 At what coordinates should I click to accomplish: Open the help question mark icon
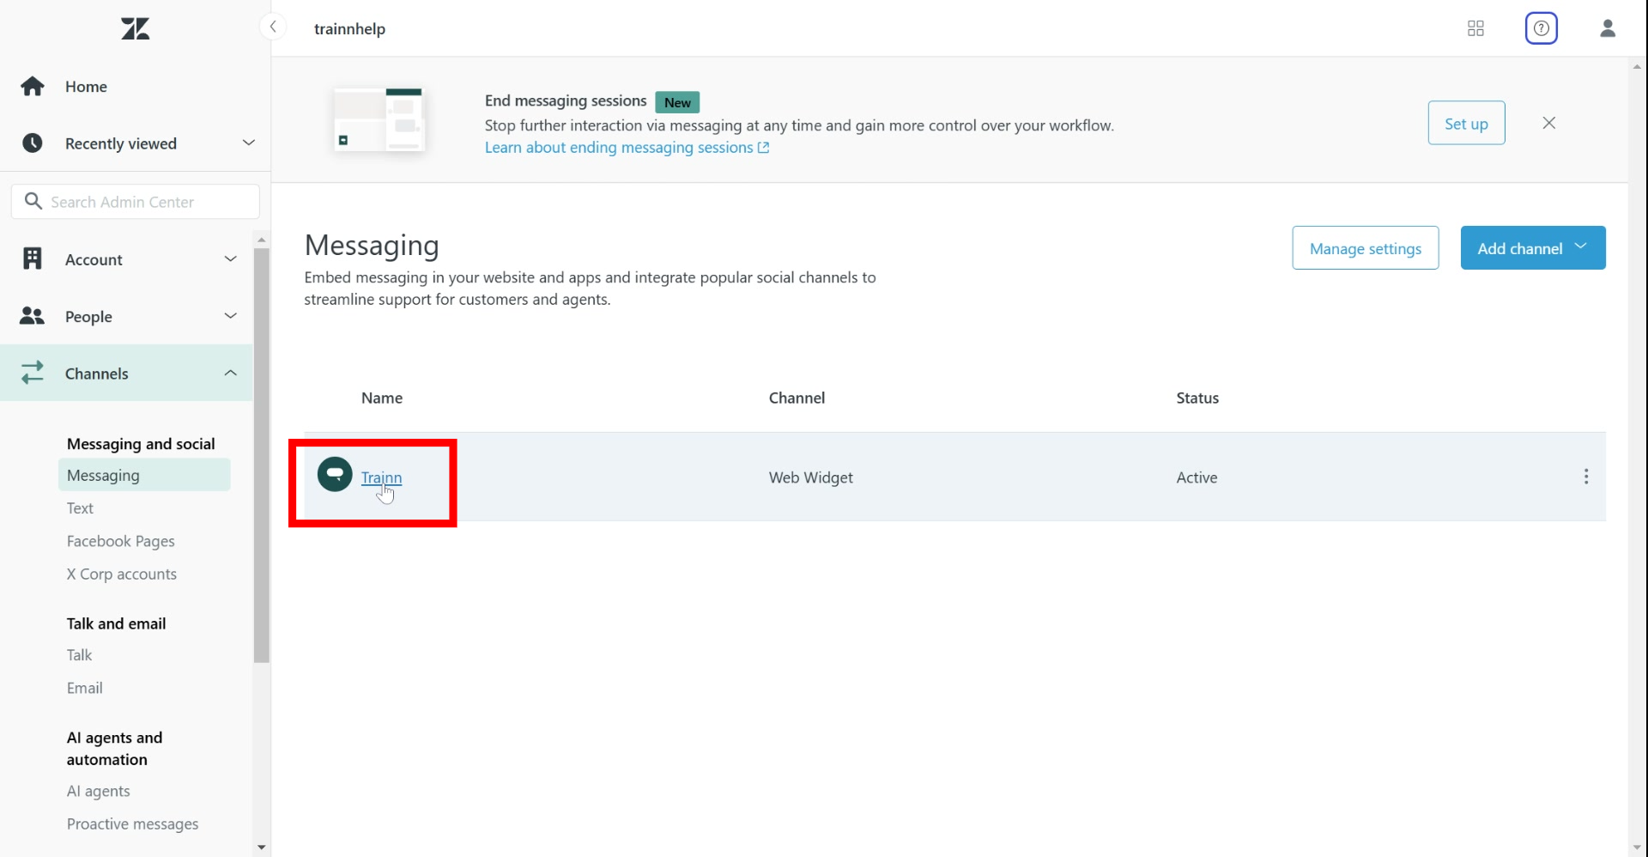(x=1541, y=29)
